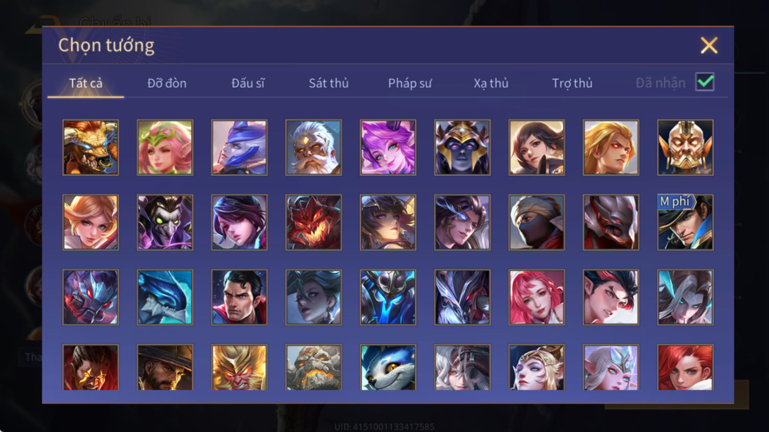Screen dimensions: 769x432
Task: Pick the golden monkey king hero
Action: tap(239, 367)
